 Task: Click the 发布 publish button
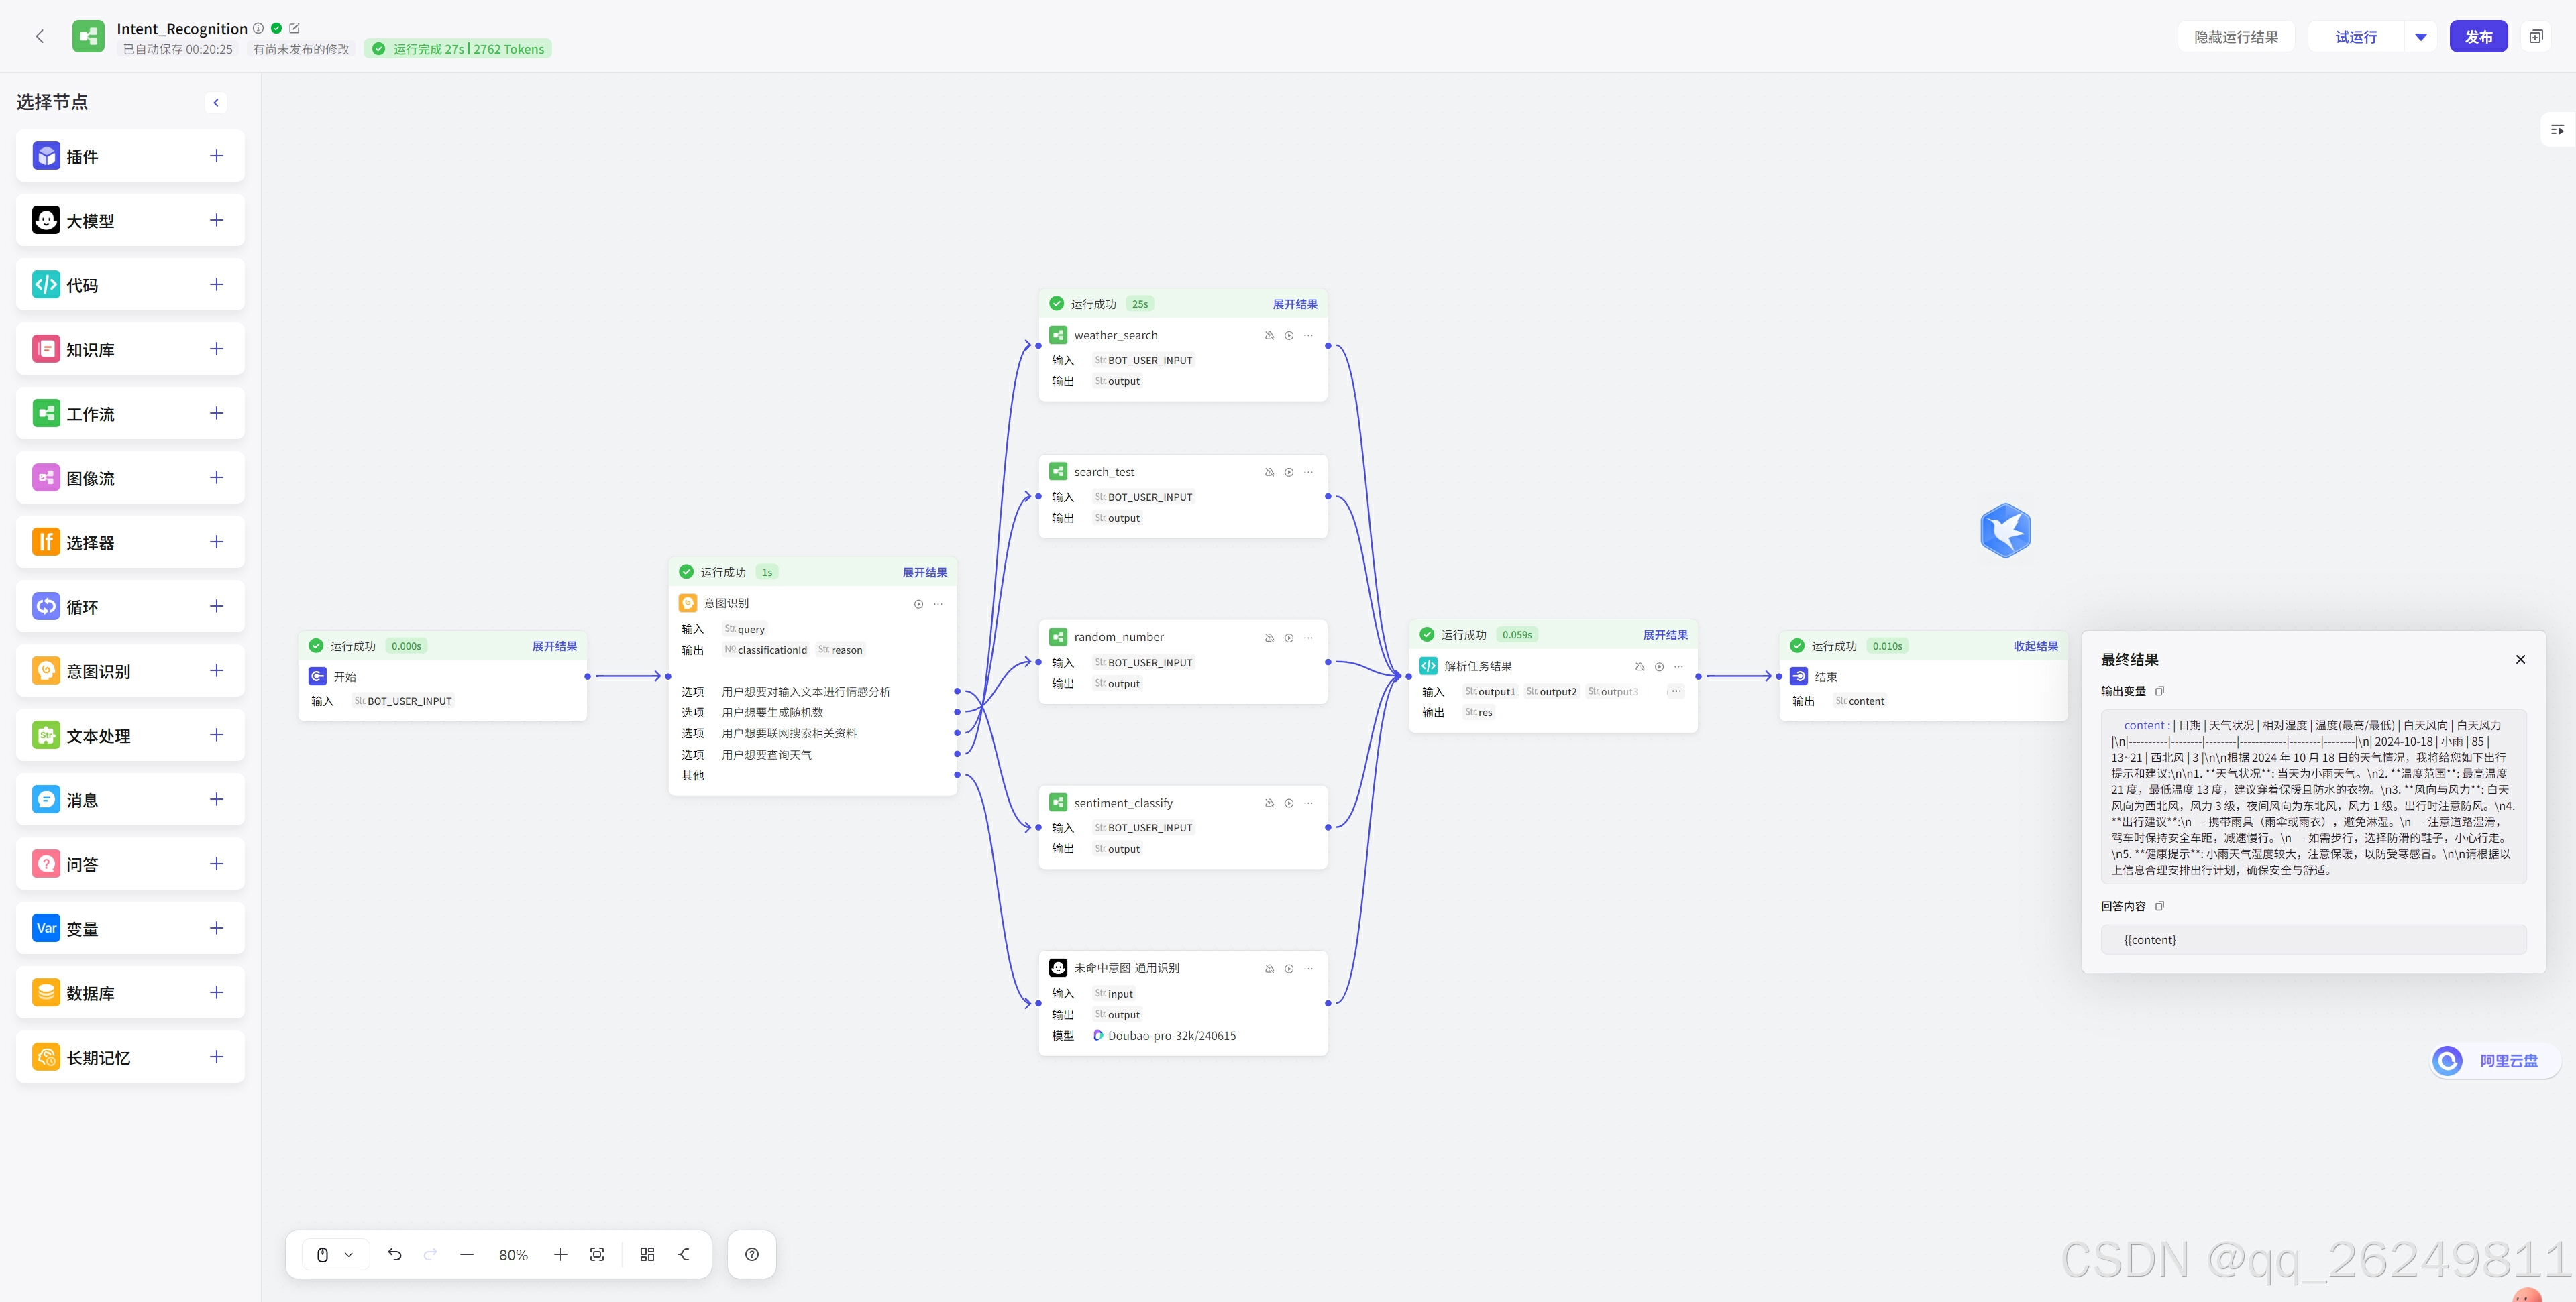point(2478,37)
